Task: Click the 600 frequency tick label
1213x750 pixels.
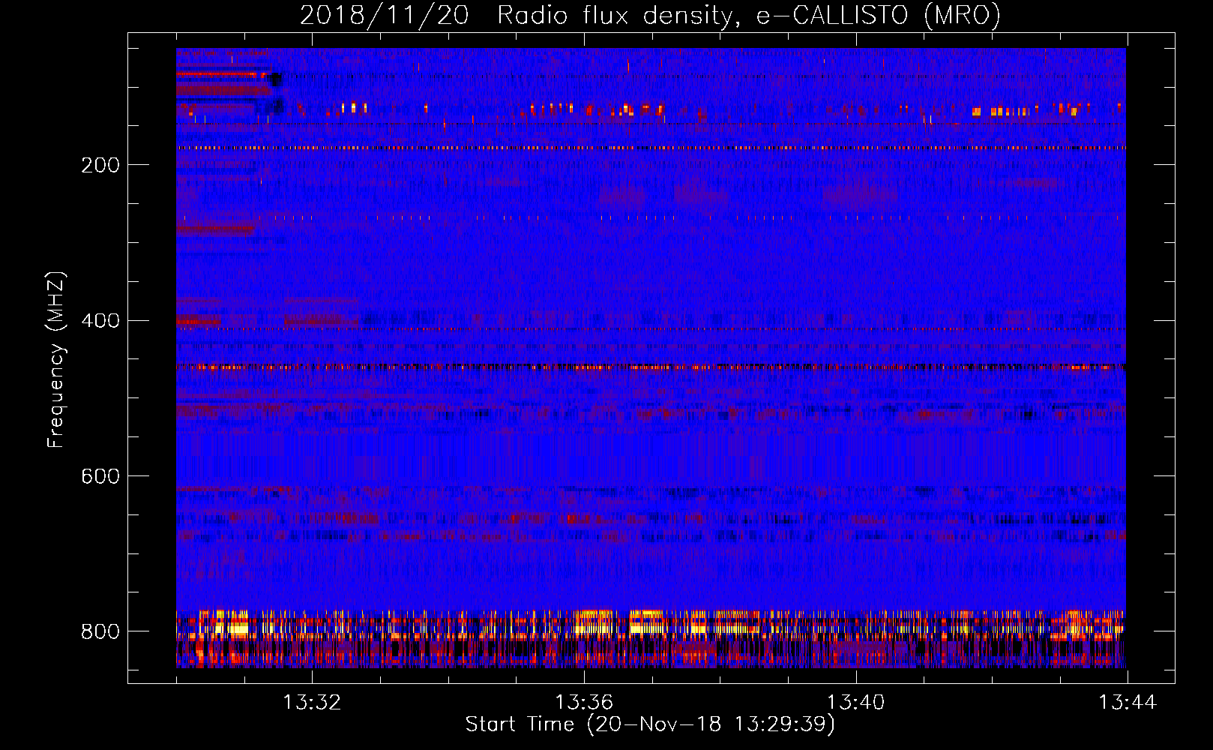Action: (x=100, y=477)
